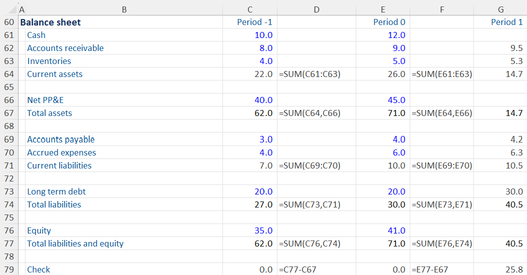The image size is (527, 275).
Task: Click the Check result 25.8 cell
Action: (514, 269)
